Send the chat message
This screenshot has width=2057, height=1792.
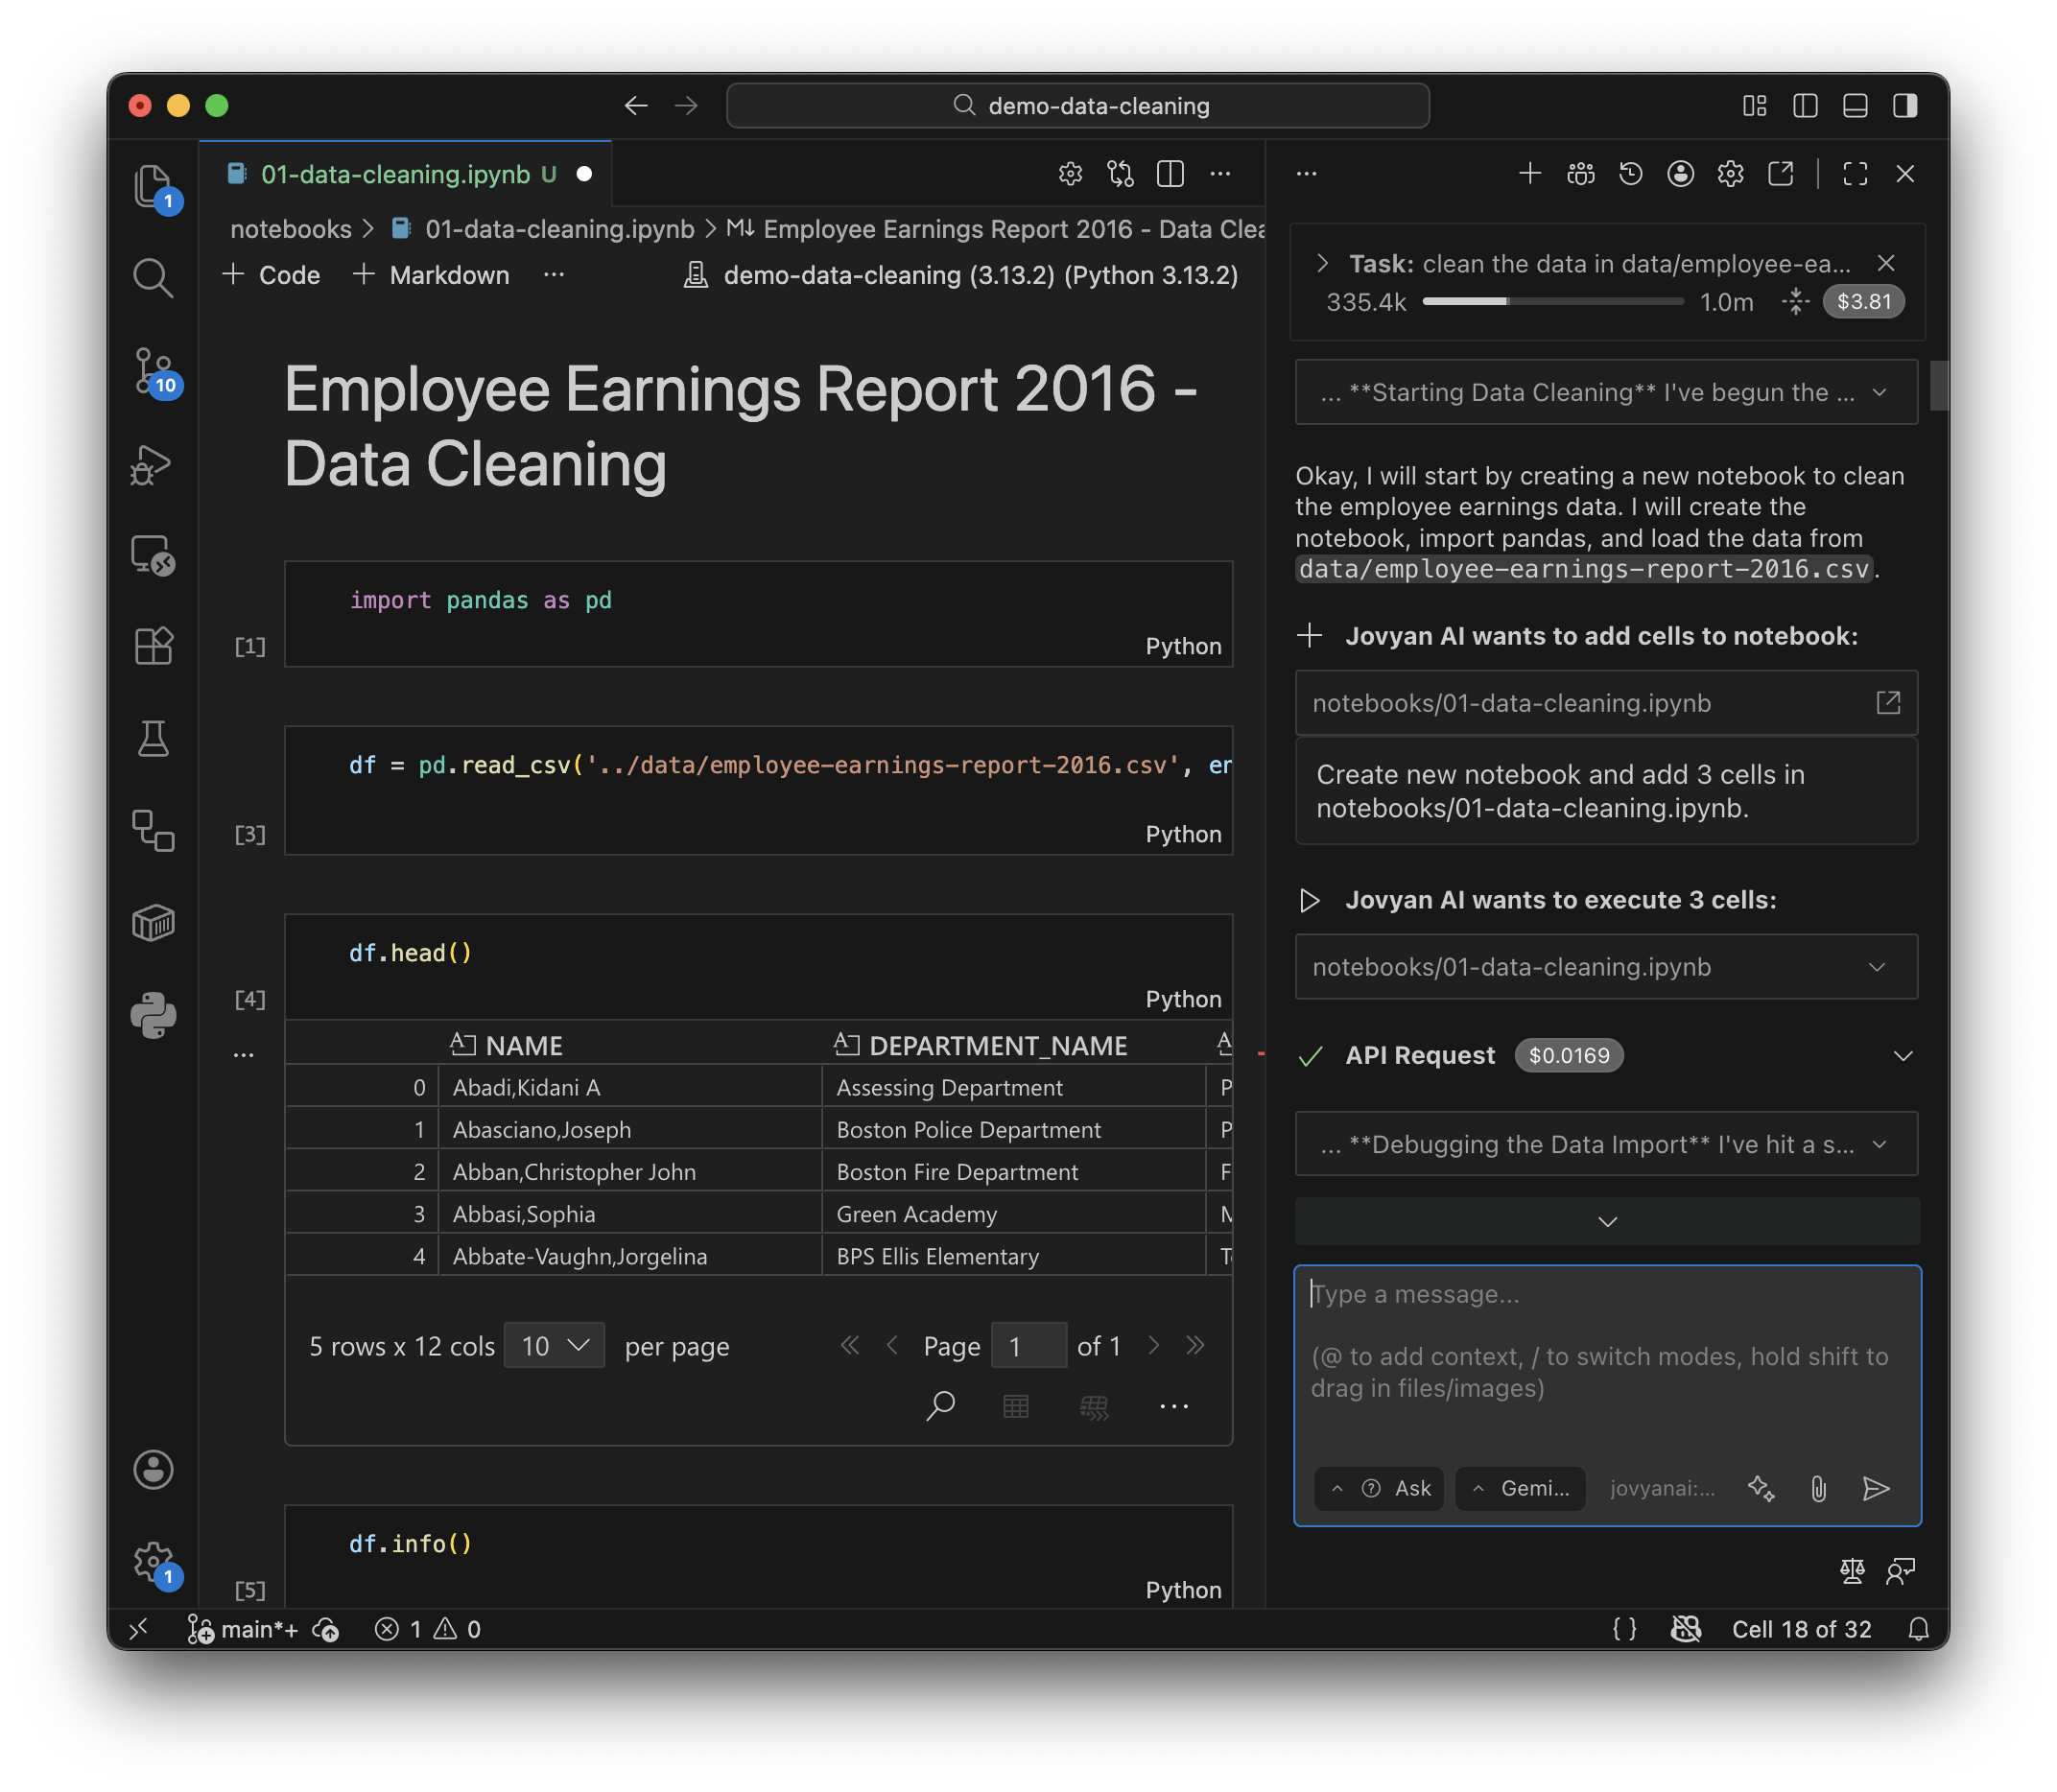click(x=1876, y=1488)
